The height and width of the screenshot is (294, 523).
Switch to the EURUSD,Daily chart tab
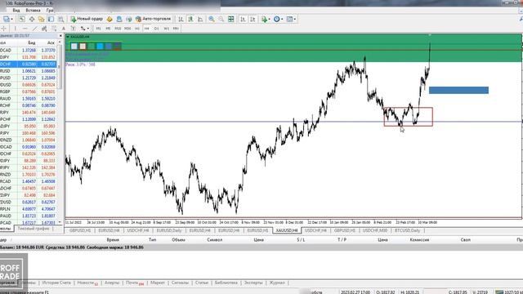pyautogui.click(x=169, y=230)
